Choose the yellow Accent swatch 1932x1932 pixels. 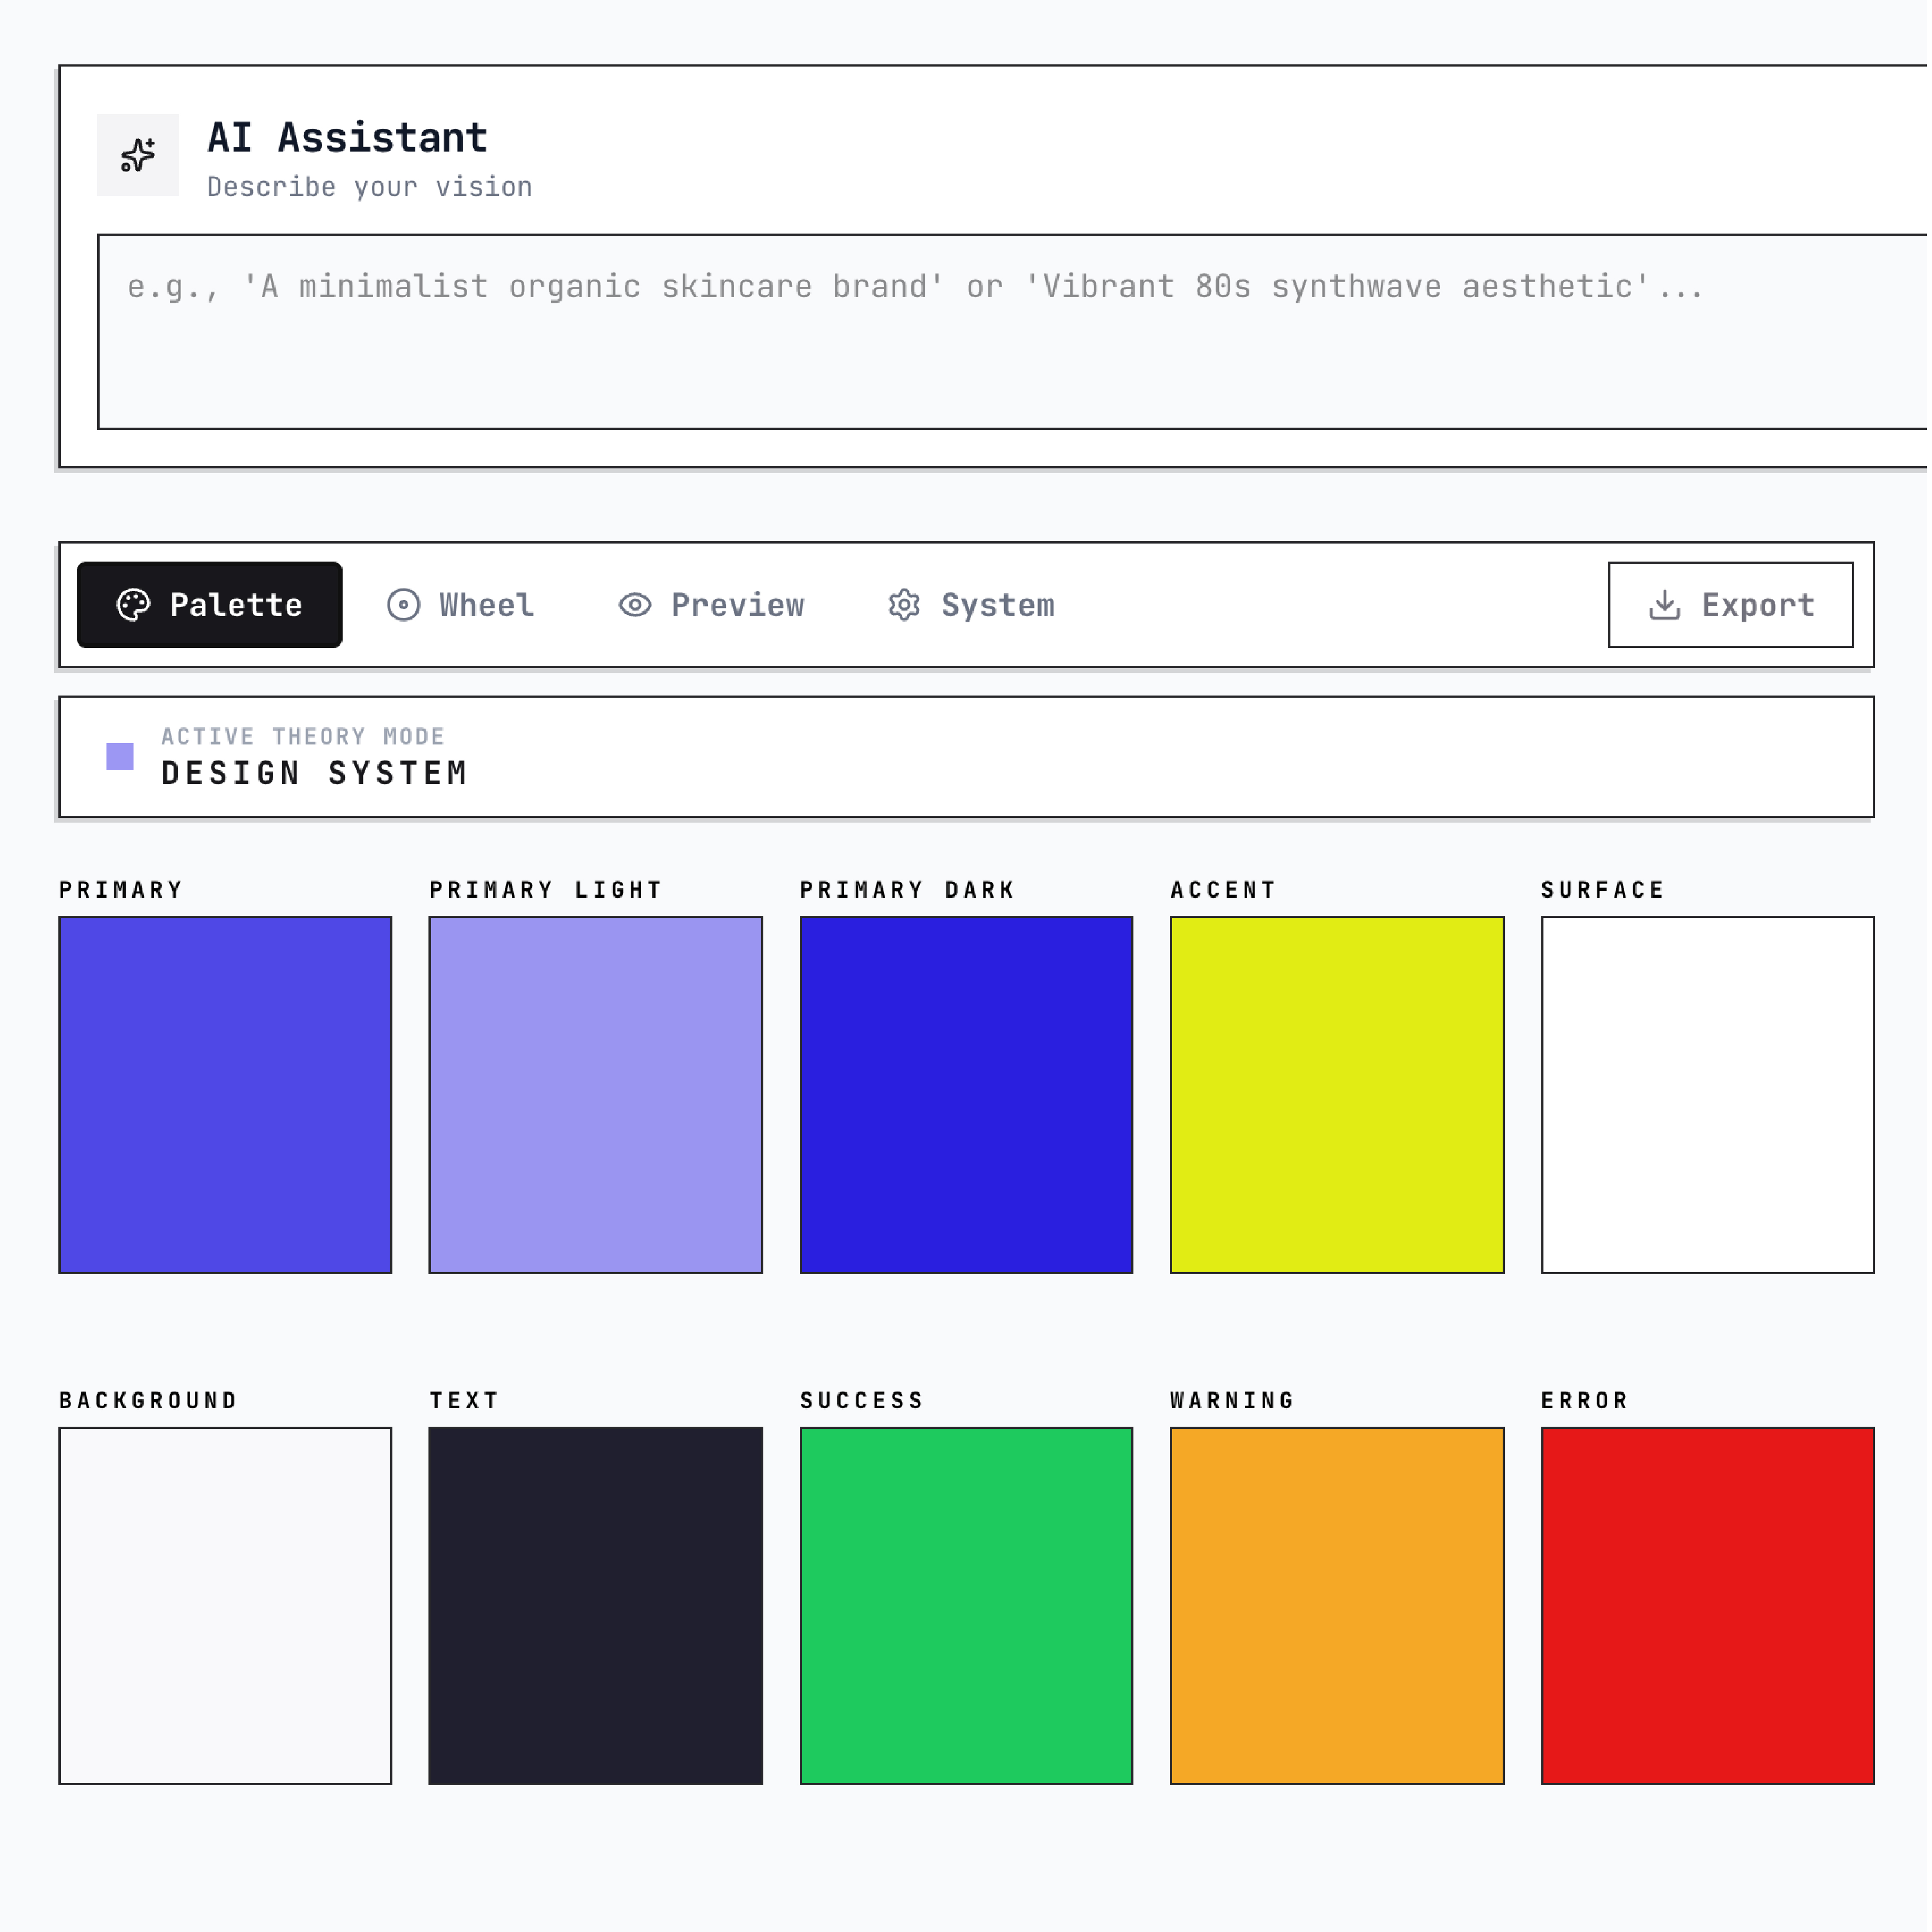(x=1337, y=1095)
